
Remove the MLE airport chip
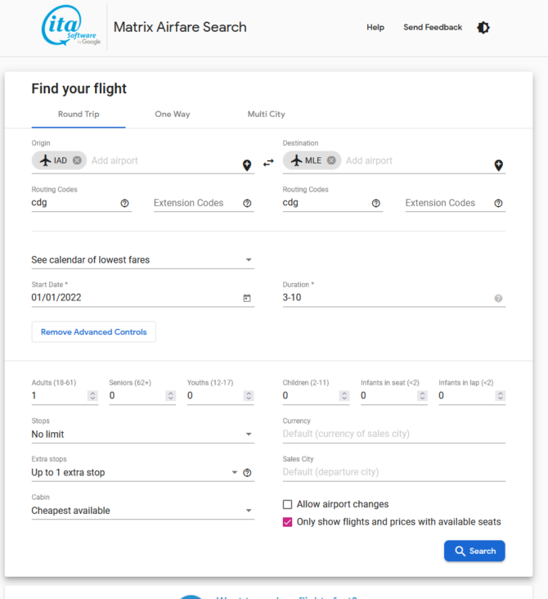(331, 160)
